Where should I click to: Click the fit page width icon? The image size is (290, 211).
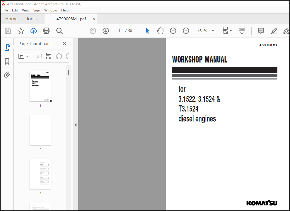pos(225,31)
